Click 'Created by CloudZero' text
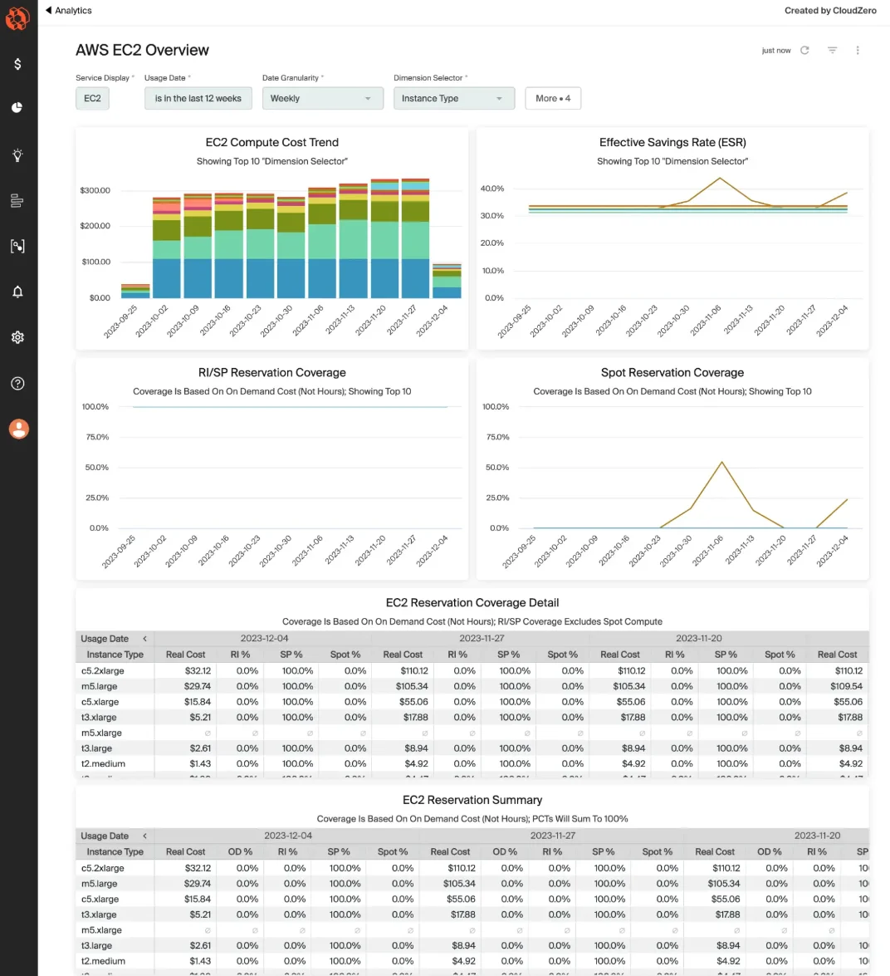This screenshot has height=976, width=890. pos(830,11)
